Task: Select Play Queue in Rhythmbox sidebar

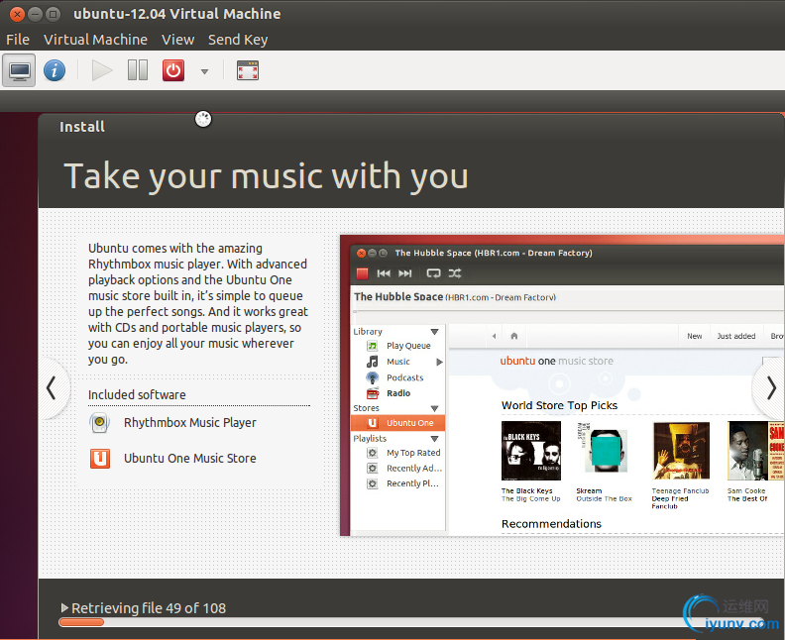Action: pos(408,346)
